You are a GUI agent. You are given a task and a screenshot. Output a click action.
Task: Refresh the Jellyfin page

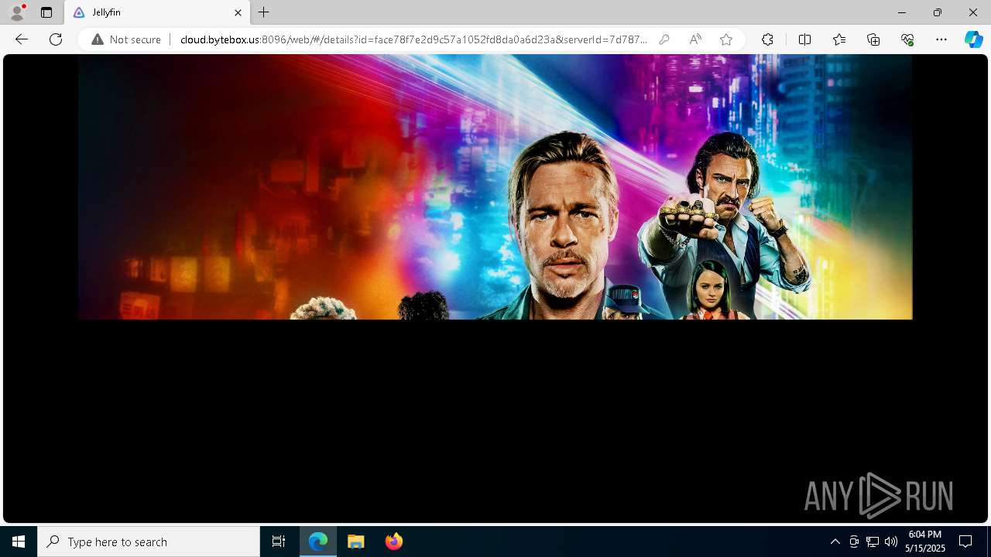(56, 39)
